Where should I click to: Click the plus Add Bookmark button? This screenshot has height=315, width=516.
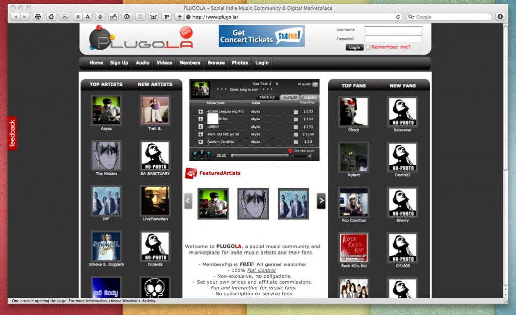coord(180,17)
